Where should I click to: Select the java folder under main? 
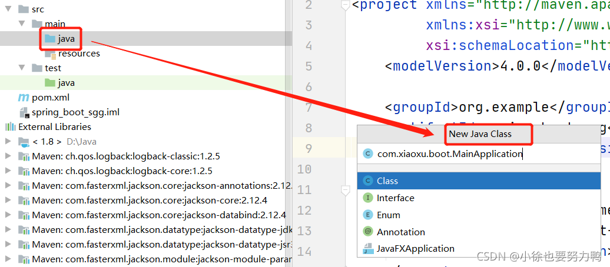pyautogui.click(x=67, y=39)
